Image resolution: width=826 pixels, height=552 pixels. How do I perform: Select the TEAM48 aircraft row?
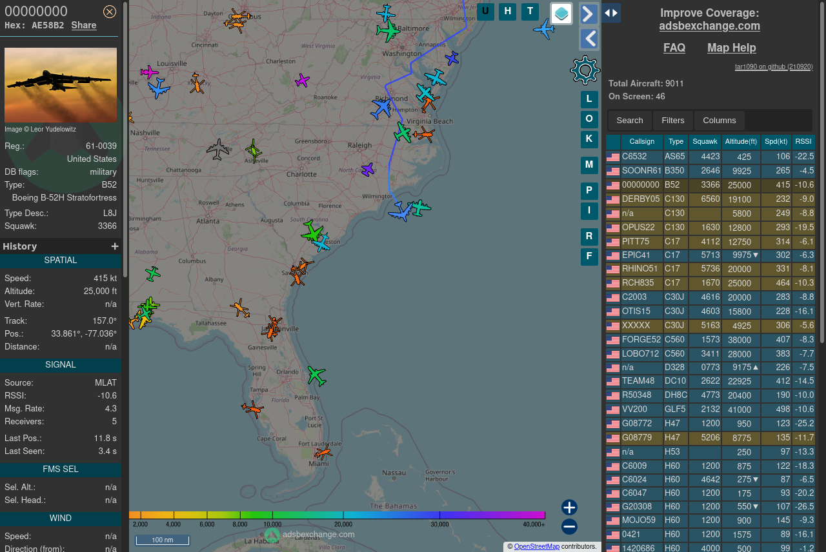tap(710, 381)
